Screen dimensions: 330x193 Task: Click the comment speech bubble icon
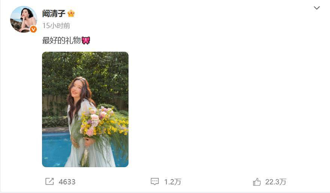[x=155, y=182]
